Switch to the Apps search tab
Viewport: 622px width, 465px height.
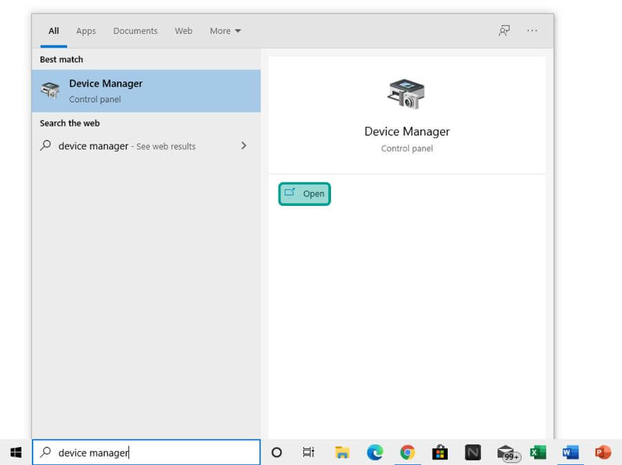point(86,31)
